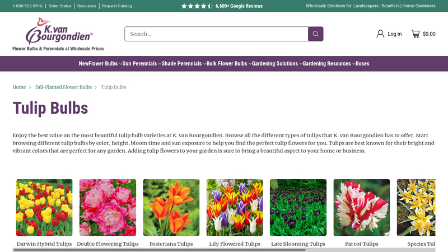Click the Late Blooming Tulips label
The width and height of the screenshot is (448, 252).
click(298, 244)
